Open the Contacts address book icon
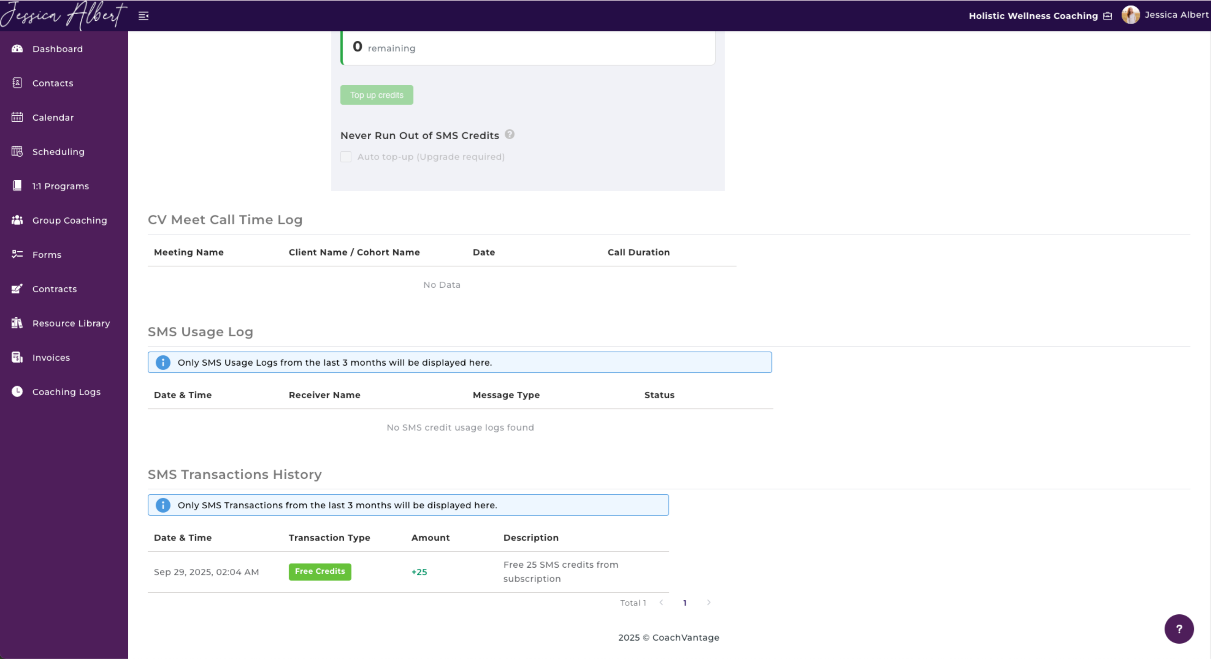The image size is (1211, 659). pos(18,83)
